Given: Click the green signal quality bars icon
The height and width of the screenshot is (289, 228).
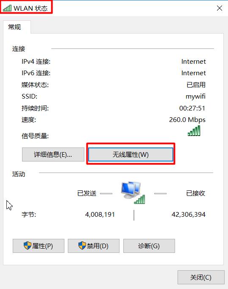Looking at the screenshot, I should pos(194,130).
